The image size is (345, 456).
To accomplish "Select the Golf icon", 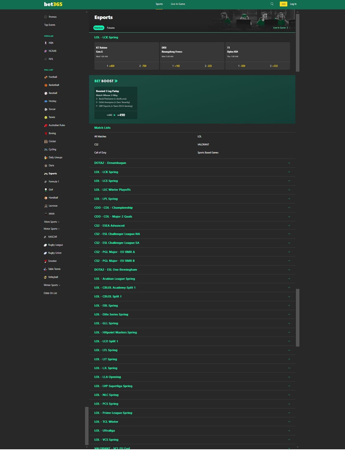I will [46, 190].
